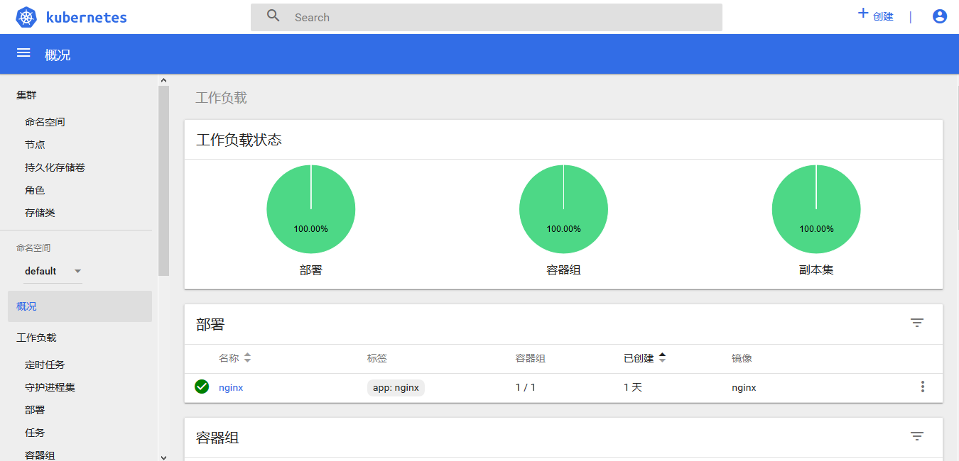Screen dimensions: 959x461
Task: Open the default namespace dropdown
Action: 53,271
